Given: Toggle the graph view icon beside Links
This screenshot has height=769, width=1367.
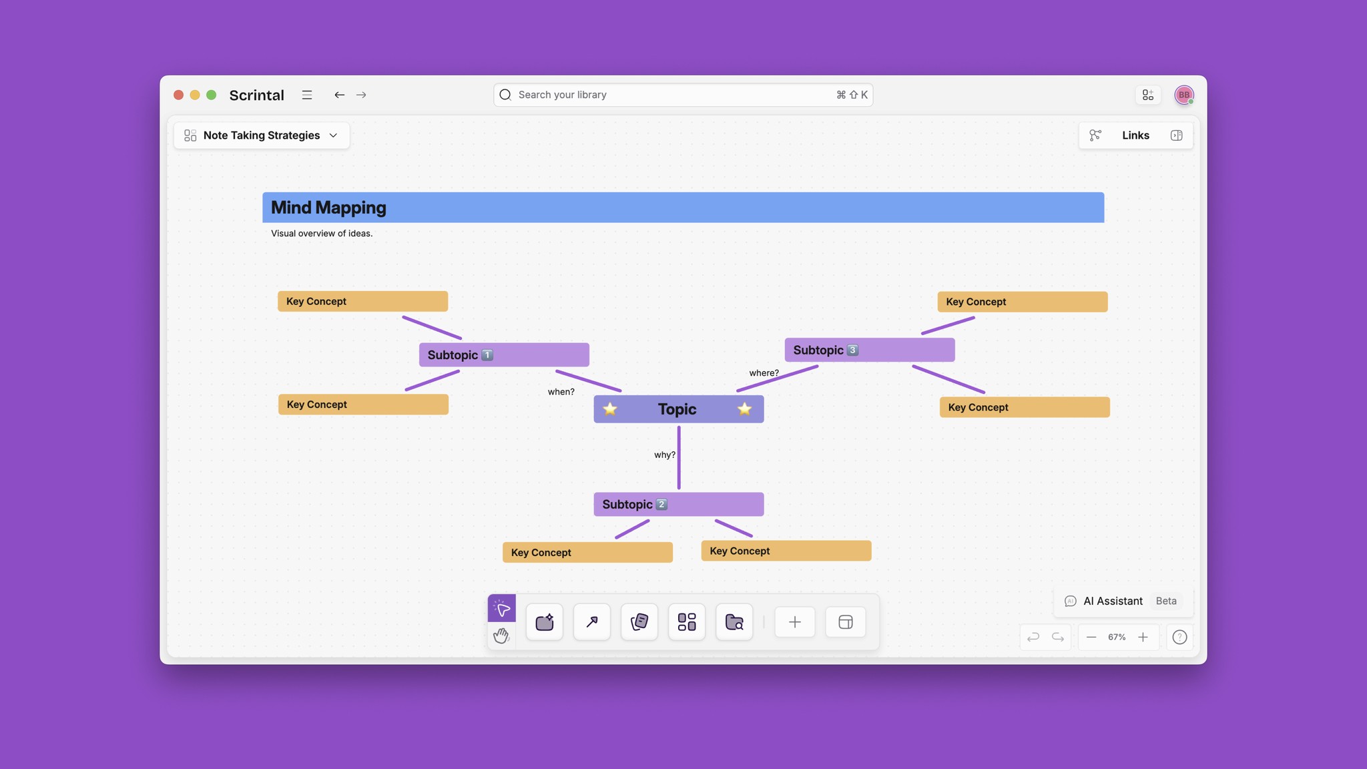Looking at the screenshot, I should 1095,136.
